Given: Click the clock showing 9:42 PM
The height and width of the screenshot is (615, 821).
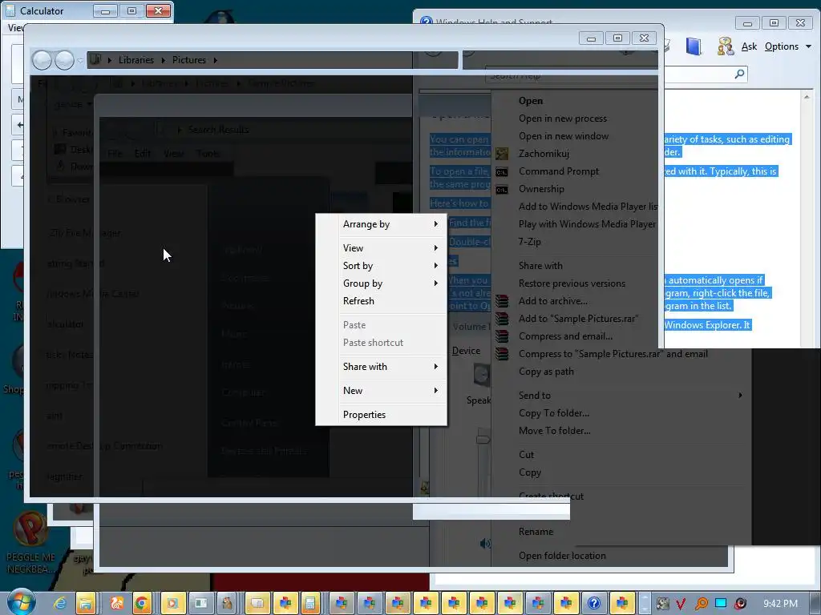Looking at the screenshot, I should click(780, 604).
